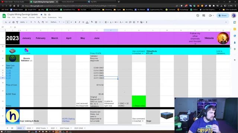This screenshot has height=133, width=238.
Task: Collapse the toolbar with the caret
Action: (226, 22)
